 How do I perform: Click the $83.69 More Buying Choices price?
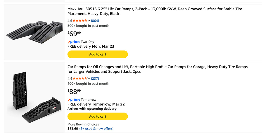(x=72, y=129)
